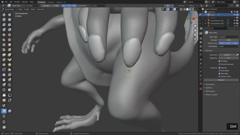Open the header Filter Type Smooth dropdown
The height and width of the screenshot is (135, 240).
pyautogui.click(x=33, y=6)
